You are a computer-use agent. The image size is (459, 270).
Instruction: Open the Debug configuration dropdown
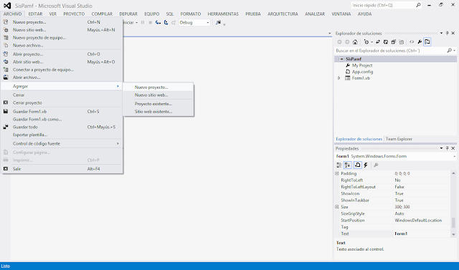208,22
